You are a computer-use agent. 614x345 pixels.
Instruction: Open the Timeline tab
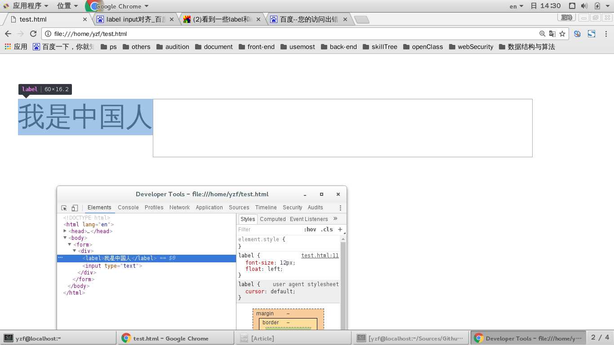(266, 208)
